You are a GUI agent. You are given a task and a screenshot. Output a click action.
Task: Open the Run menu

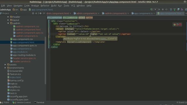point(60,6)
